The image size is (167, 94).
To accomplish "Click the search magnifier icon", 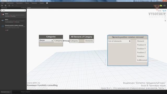I will pos(2,10).
